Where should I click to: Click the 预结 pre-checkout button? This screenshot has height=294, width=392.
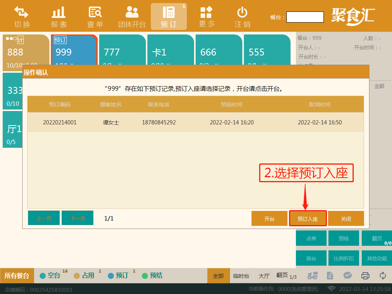(344, 238)
